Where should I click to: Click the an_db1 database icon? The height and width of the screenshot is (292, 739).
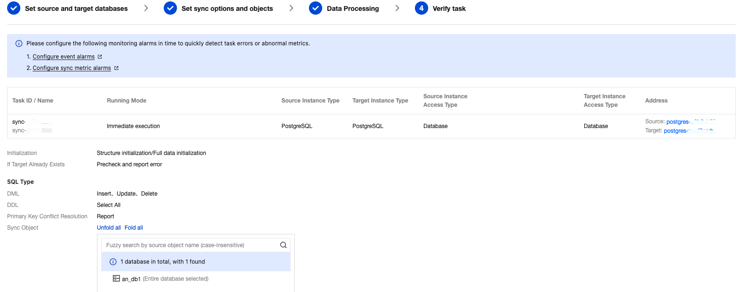[116, 278]
